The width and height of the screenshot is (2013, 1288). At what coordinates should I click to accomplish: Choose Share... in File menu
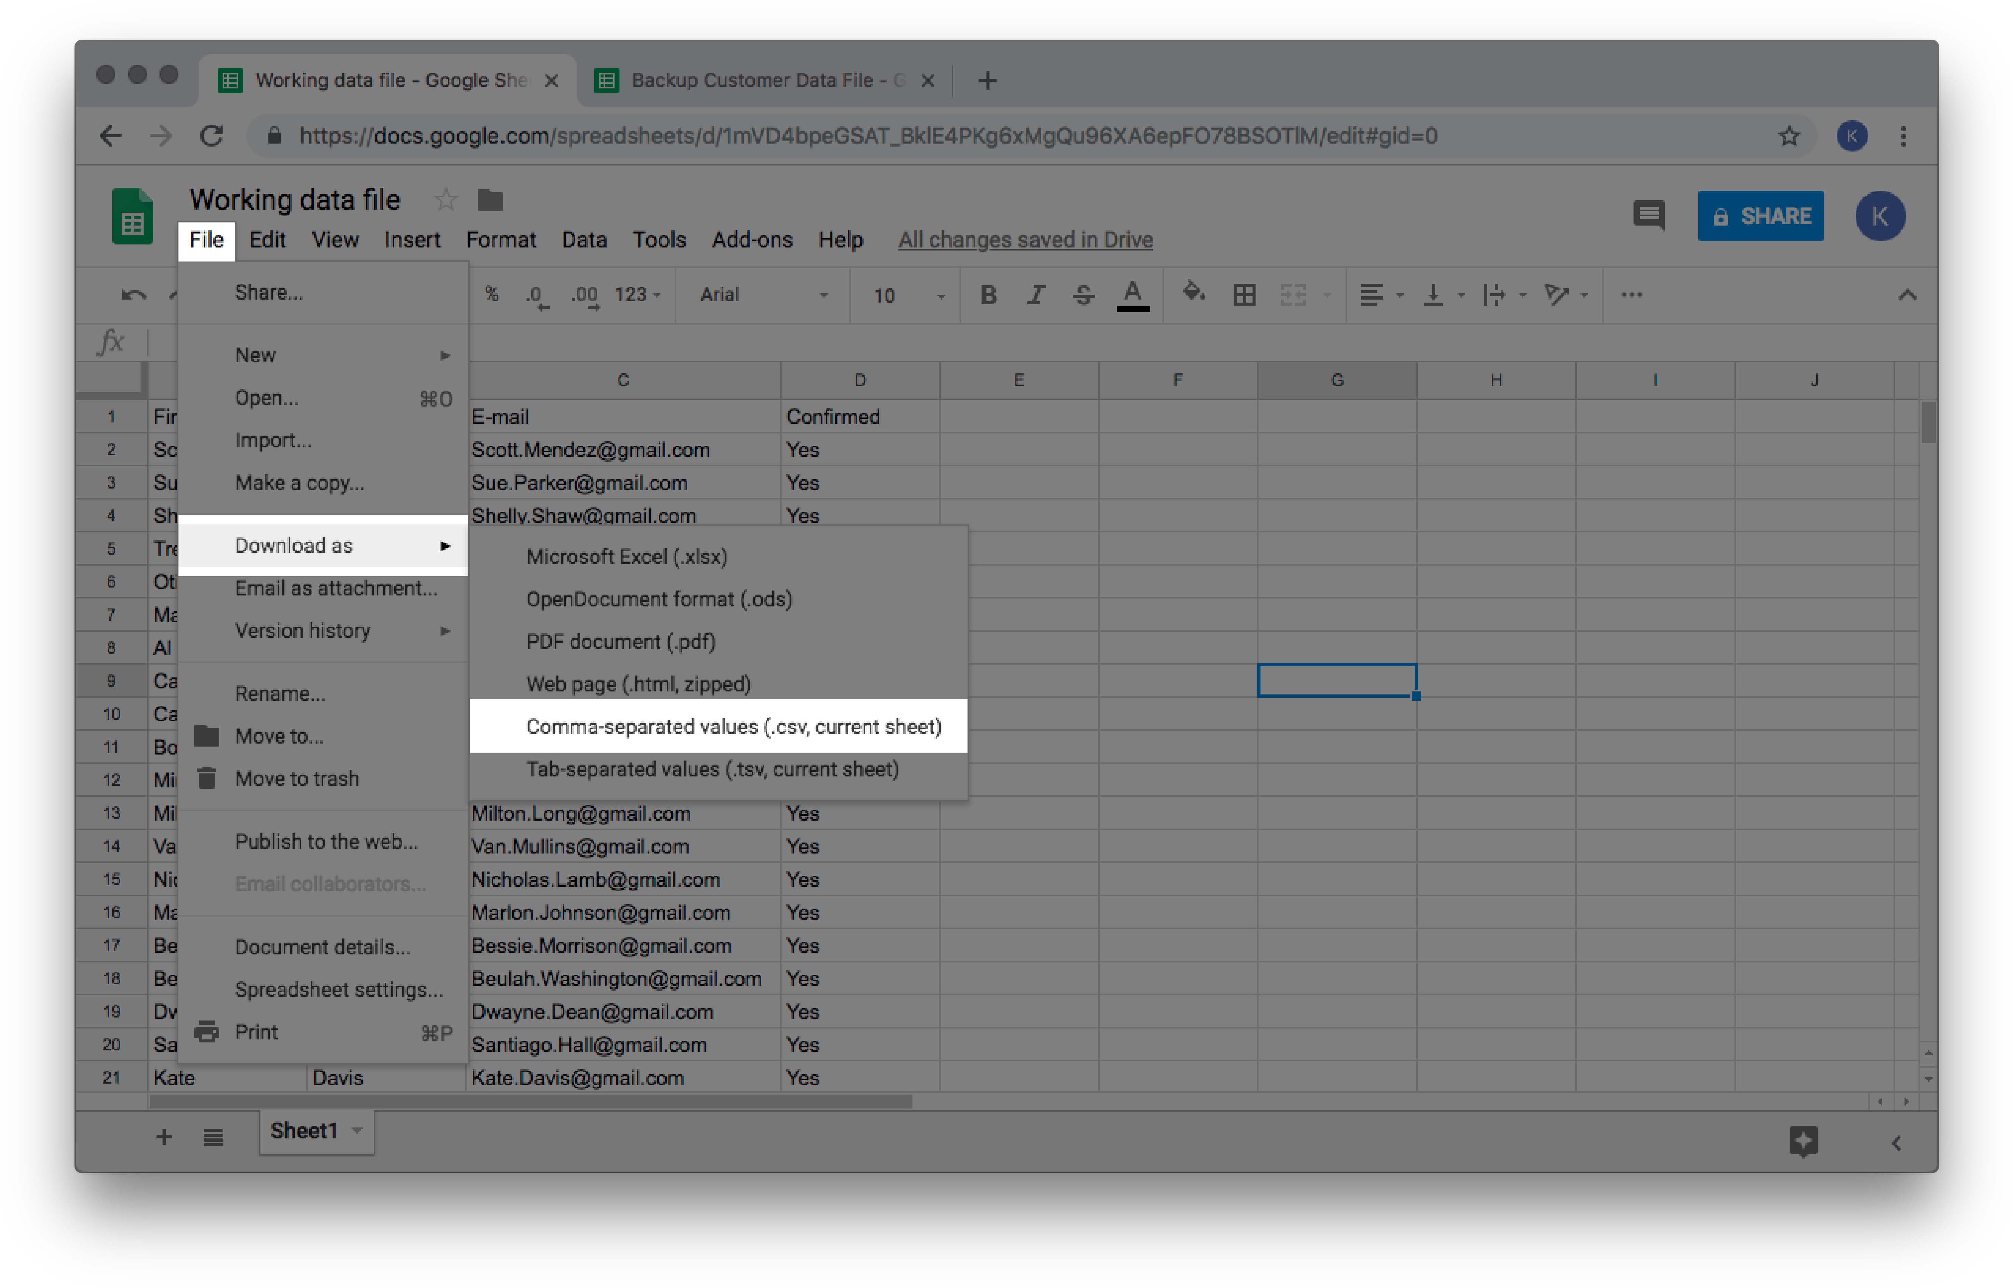coord(323,292)
